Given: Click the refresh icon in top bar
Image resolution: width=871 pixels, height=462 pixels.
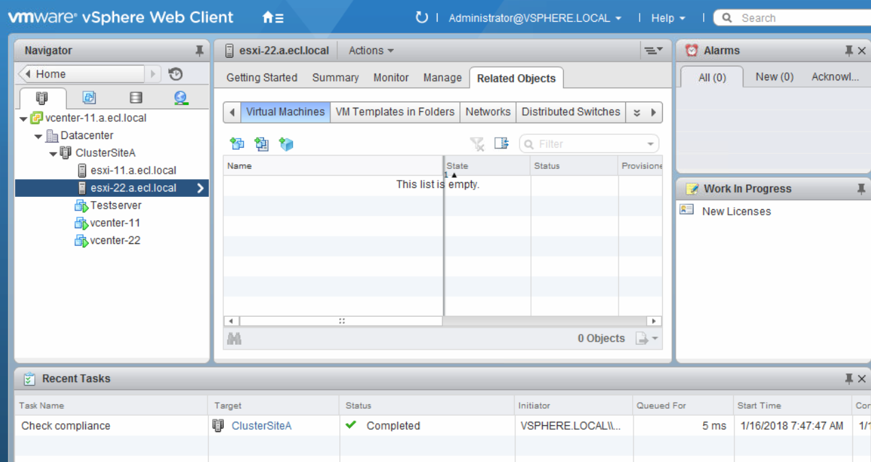Looking at the screenshot, I should click(x=422, y=18).
